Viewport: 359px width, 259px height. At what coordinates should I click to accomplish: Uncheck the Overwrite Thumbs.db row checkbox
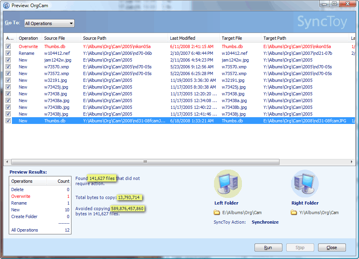(8, 46)
